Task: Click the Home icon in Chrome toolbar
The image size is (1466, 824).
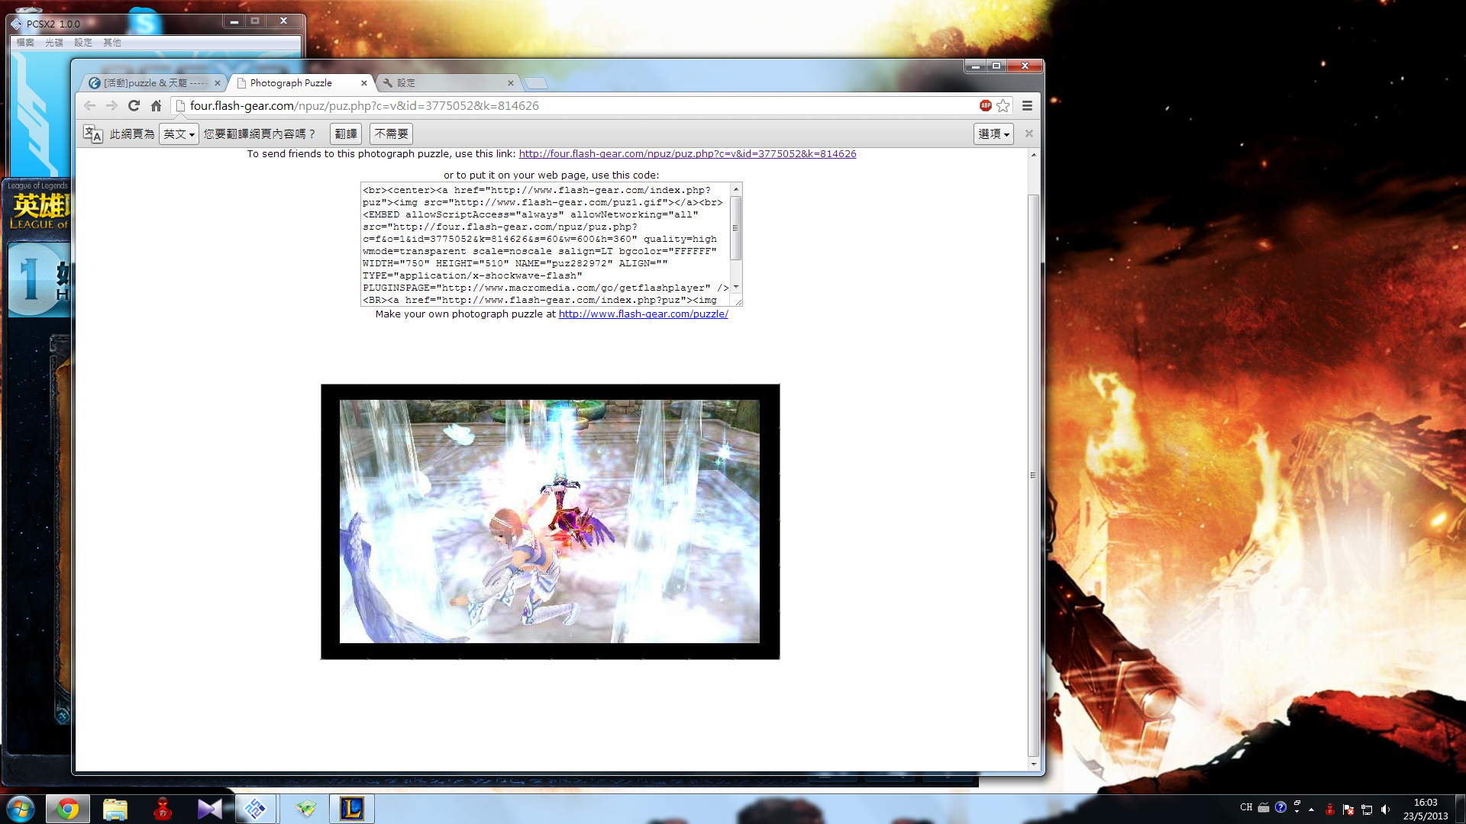Action: pos(156,106)
